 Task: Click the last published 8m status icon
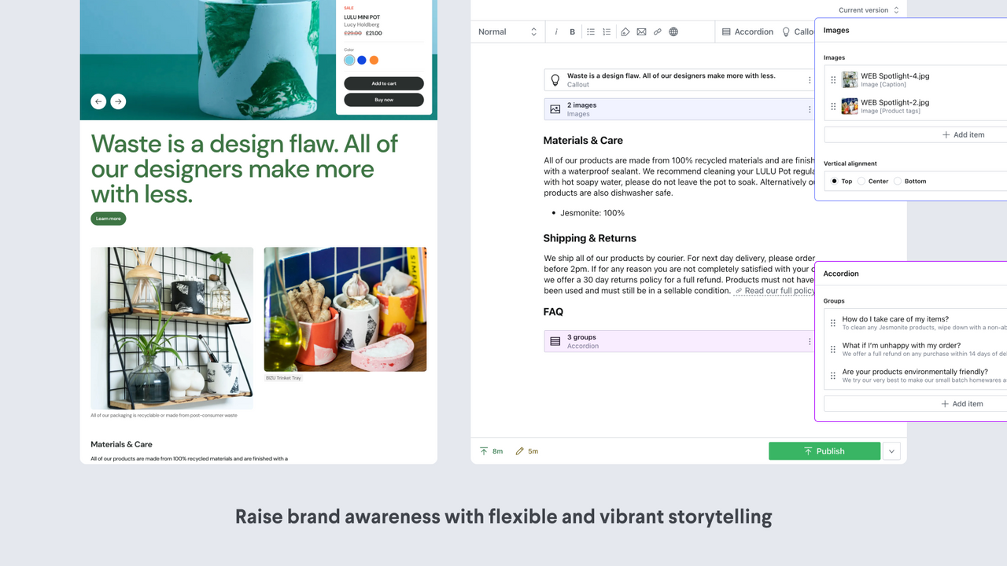tap(484, 451)
